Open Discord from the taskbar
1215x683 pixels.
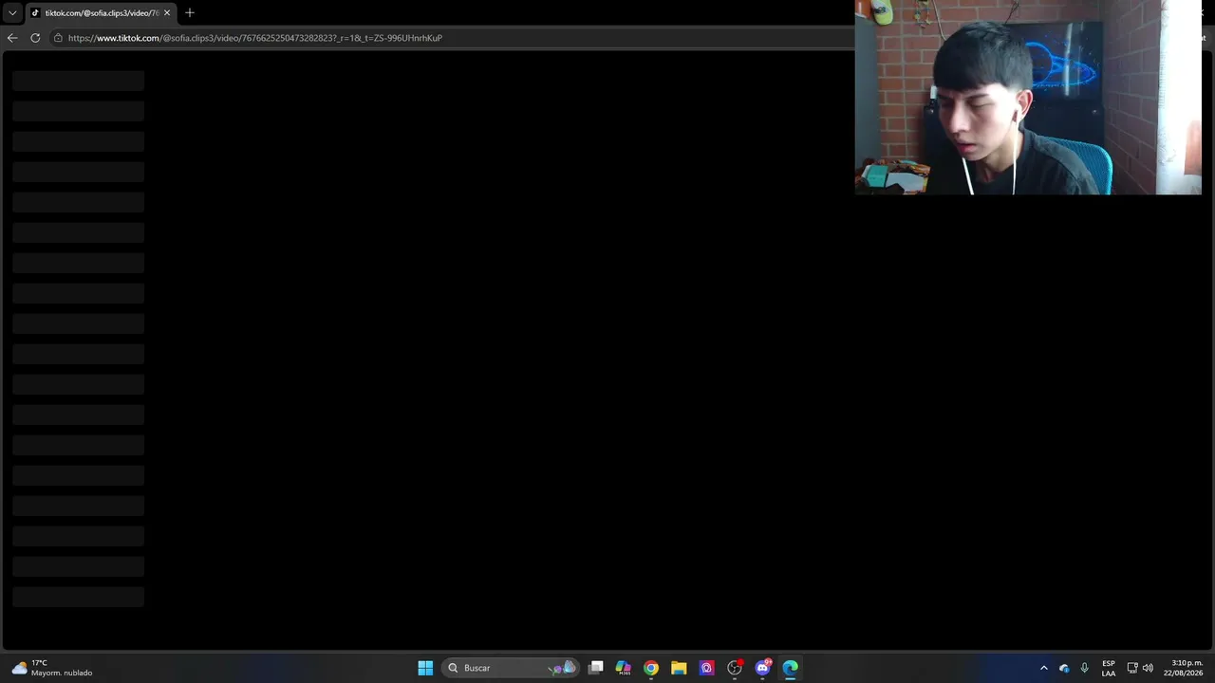[x=762, y=668]
